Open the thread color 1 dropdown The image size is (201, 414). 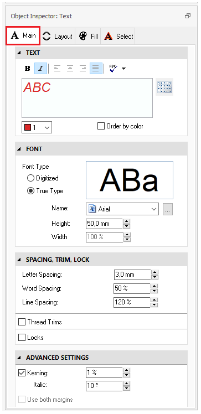(37, 127)
